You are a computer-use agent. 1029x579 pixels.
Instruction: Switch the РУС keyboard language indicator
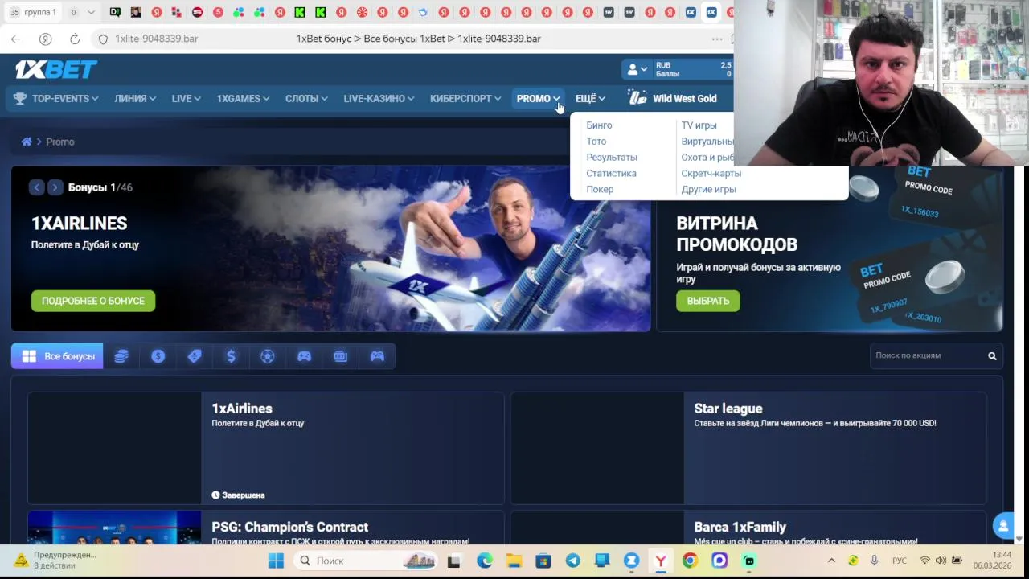(899, 561)
